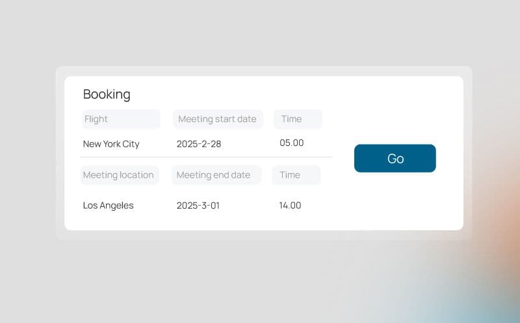Select the 2025-2-28 start date value
The image size is (520, 323).
(x=199, y=144)
